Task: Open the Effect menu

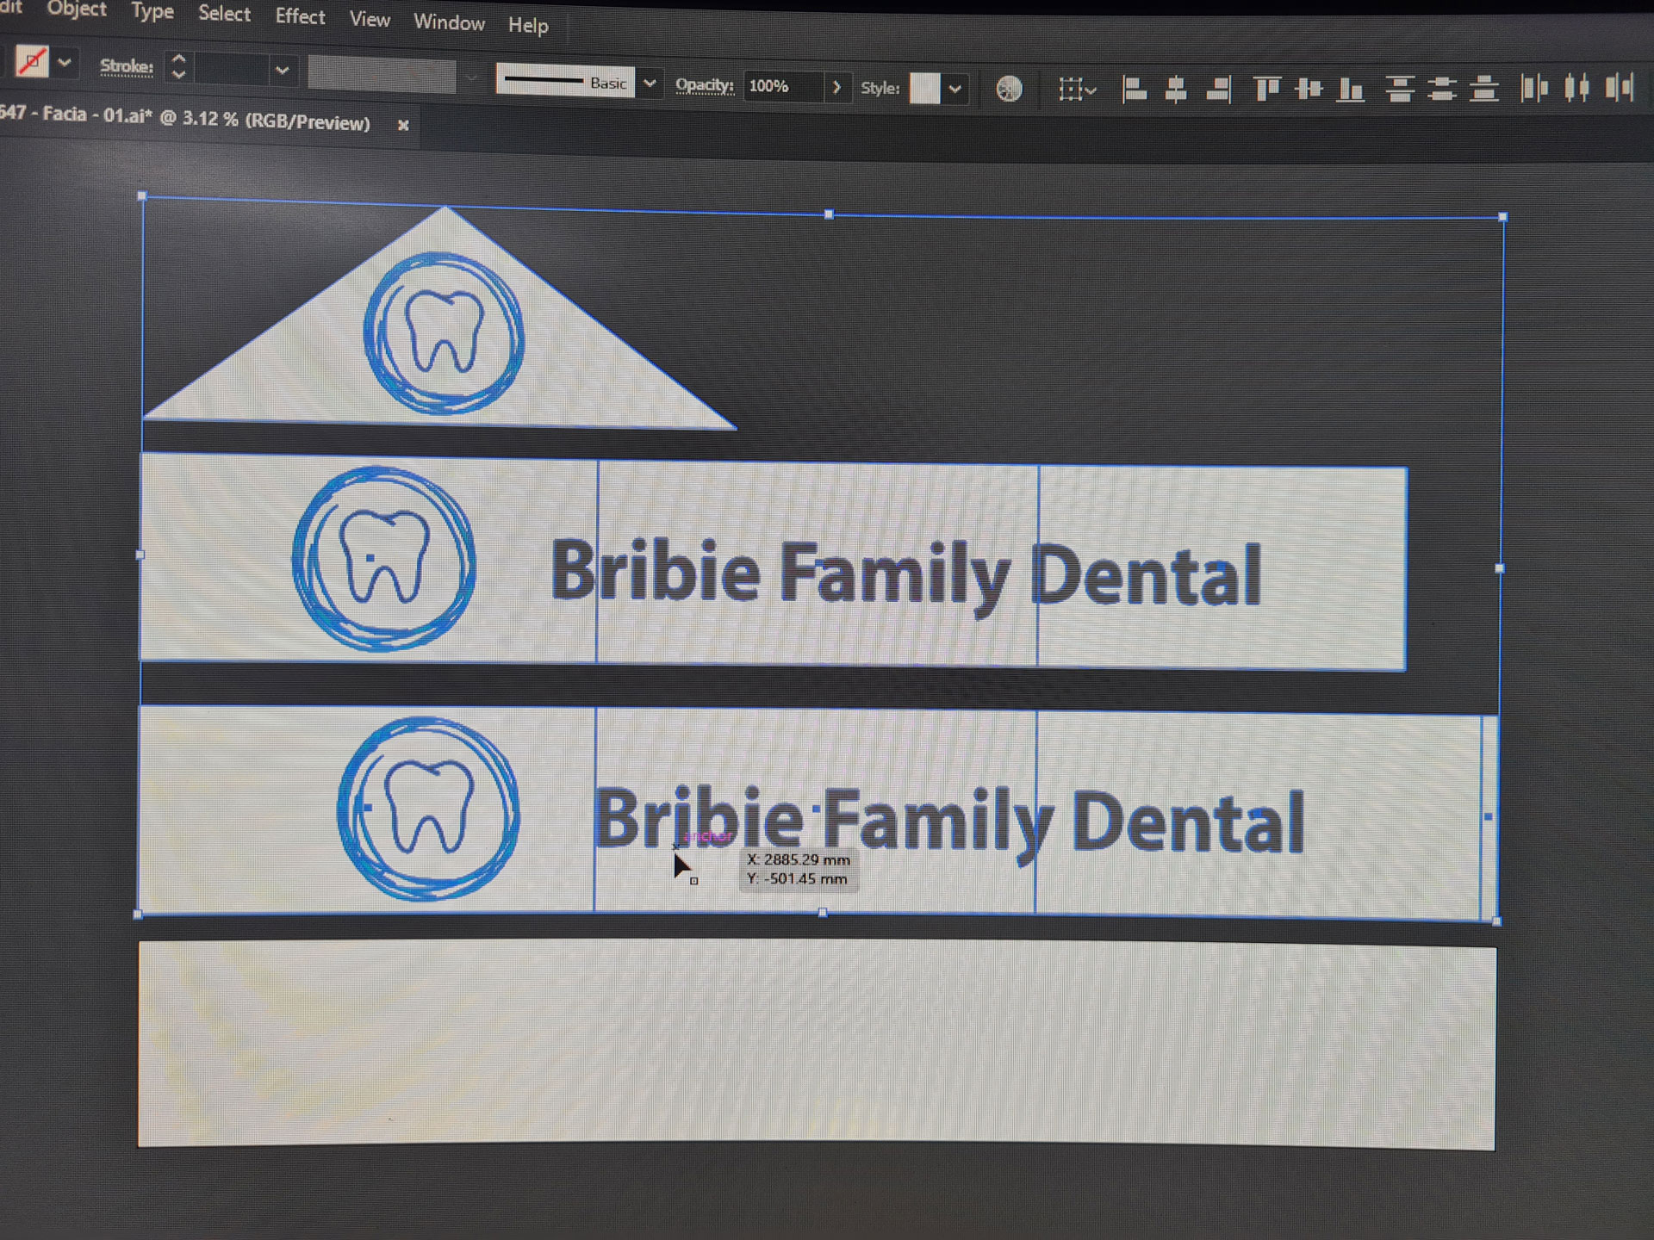Action: click(x=300, y=16)
